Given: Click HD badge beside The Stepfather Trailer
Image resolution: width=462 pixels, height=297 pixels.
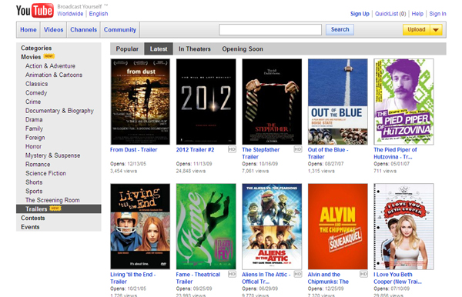Looking at the screenshot, I should 298,149.
